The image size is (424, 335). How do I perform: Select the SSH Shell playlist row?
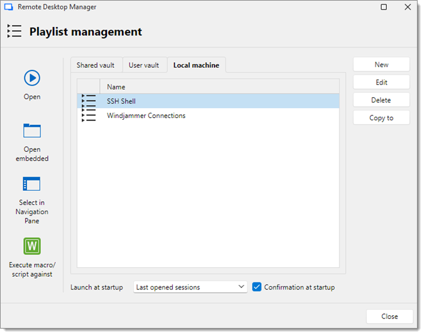208,101
